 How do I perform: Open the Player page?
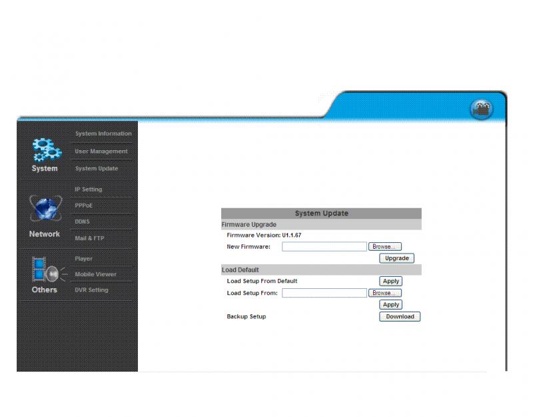pos(84,258)
